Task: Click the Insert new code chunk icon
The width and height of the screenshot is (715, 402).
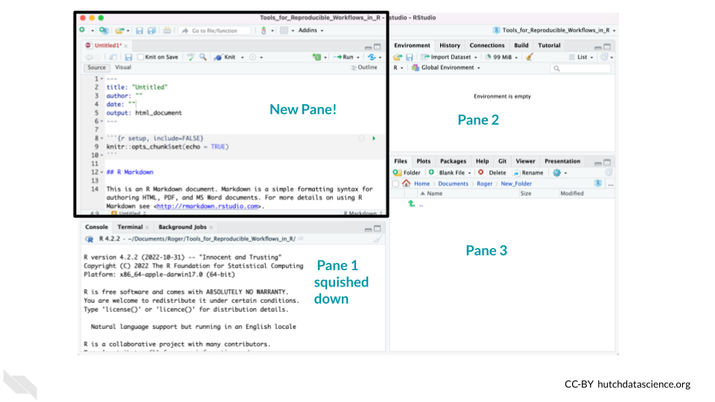Action: click(x=317, y=57)
